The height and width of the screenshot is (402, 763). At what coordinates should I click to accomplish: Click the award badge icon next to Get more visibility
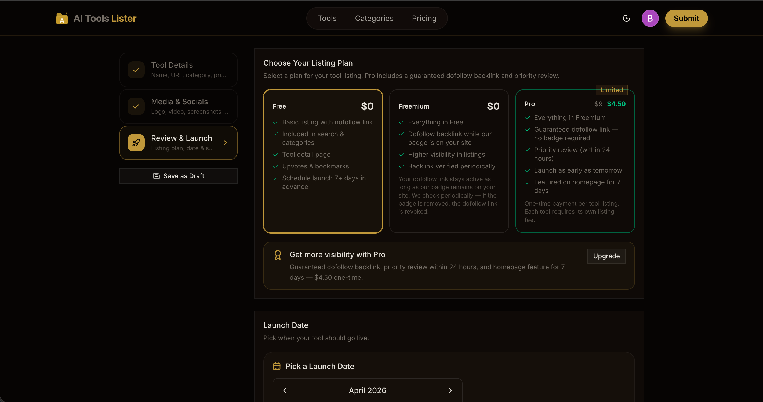pos(278,254)
